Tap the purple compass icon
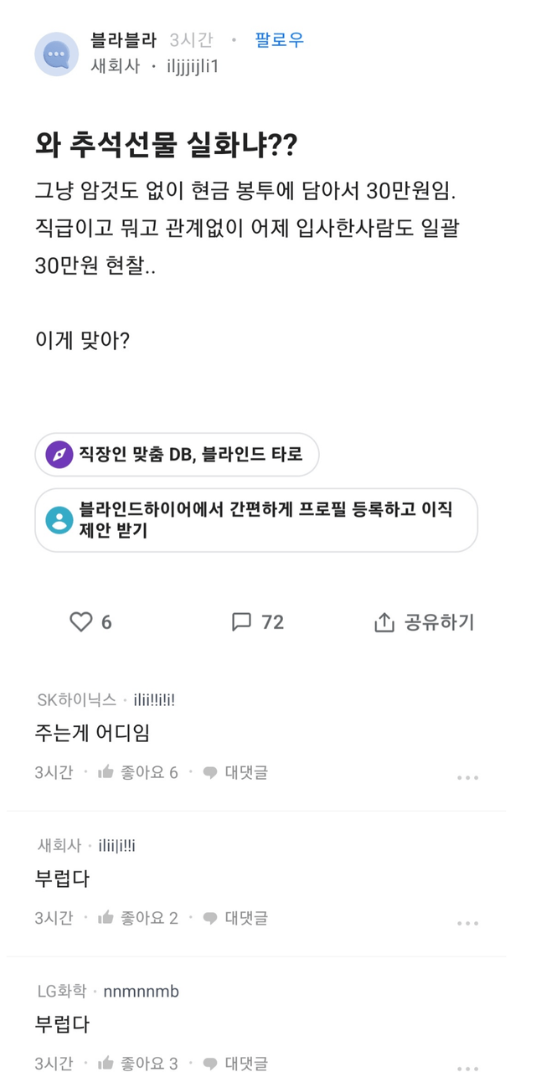536x1072 pixels. point(59,455)
